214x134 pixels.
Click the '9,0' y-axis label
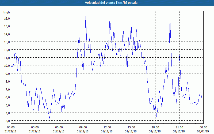[7, 73]
